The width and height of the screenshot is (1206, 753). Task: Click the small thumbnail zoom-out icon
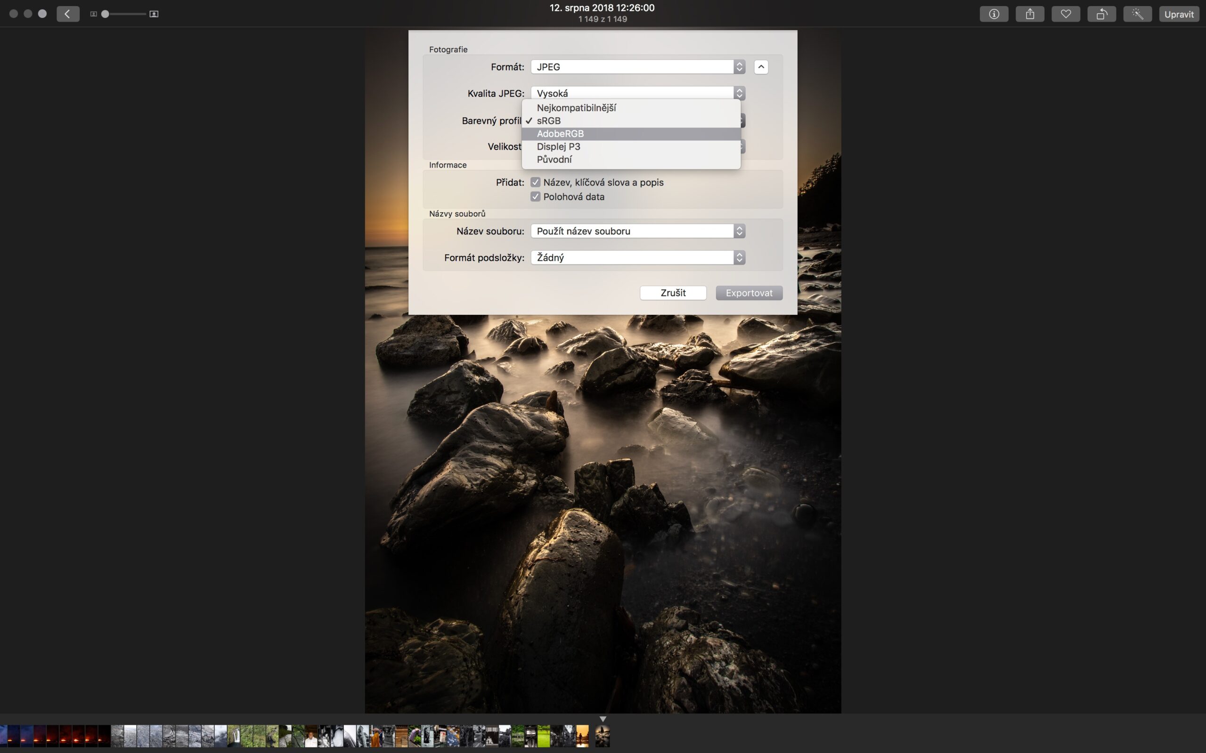pyautogui.click(x=93, y=14)
